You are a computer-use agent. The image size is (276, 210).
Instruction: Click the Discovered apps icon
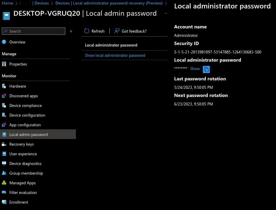(x=4, y=96)
